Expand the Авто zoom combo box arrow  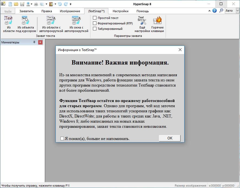click(x=238, y=11)
